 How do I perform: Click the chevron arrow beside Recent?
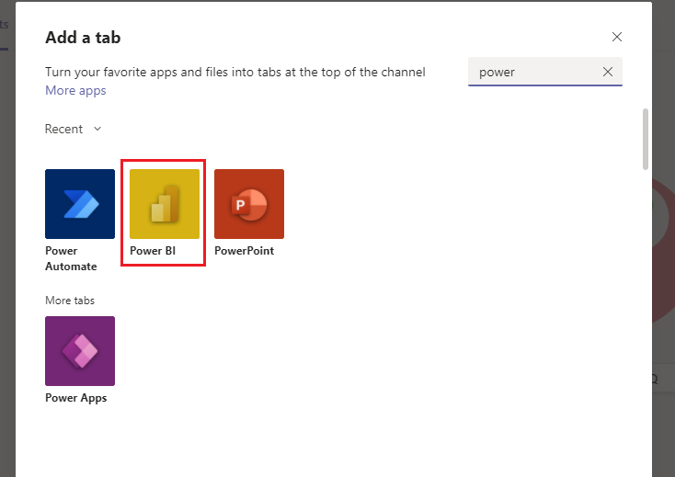(x=97, y=129)
